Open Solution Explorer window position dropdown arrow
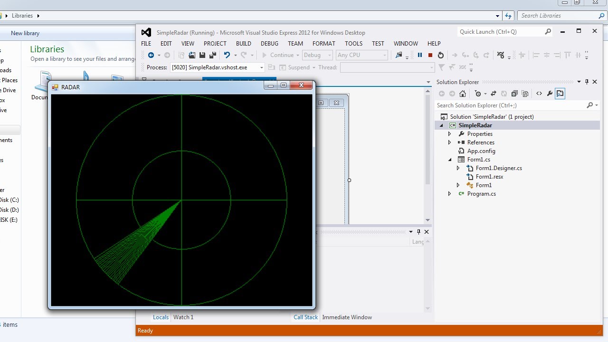 (x=579, y=82)
